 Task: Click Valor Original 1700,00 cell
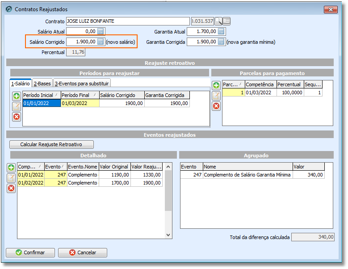[114, 183]
